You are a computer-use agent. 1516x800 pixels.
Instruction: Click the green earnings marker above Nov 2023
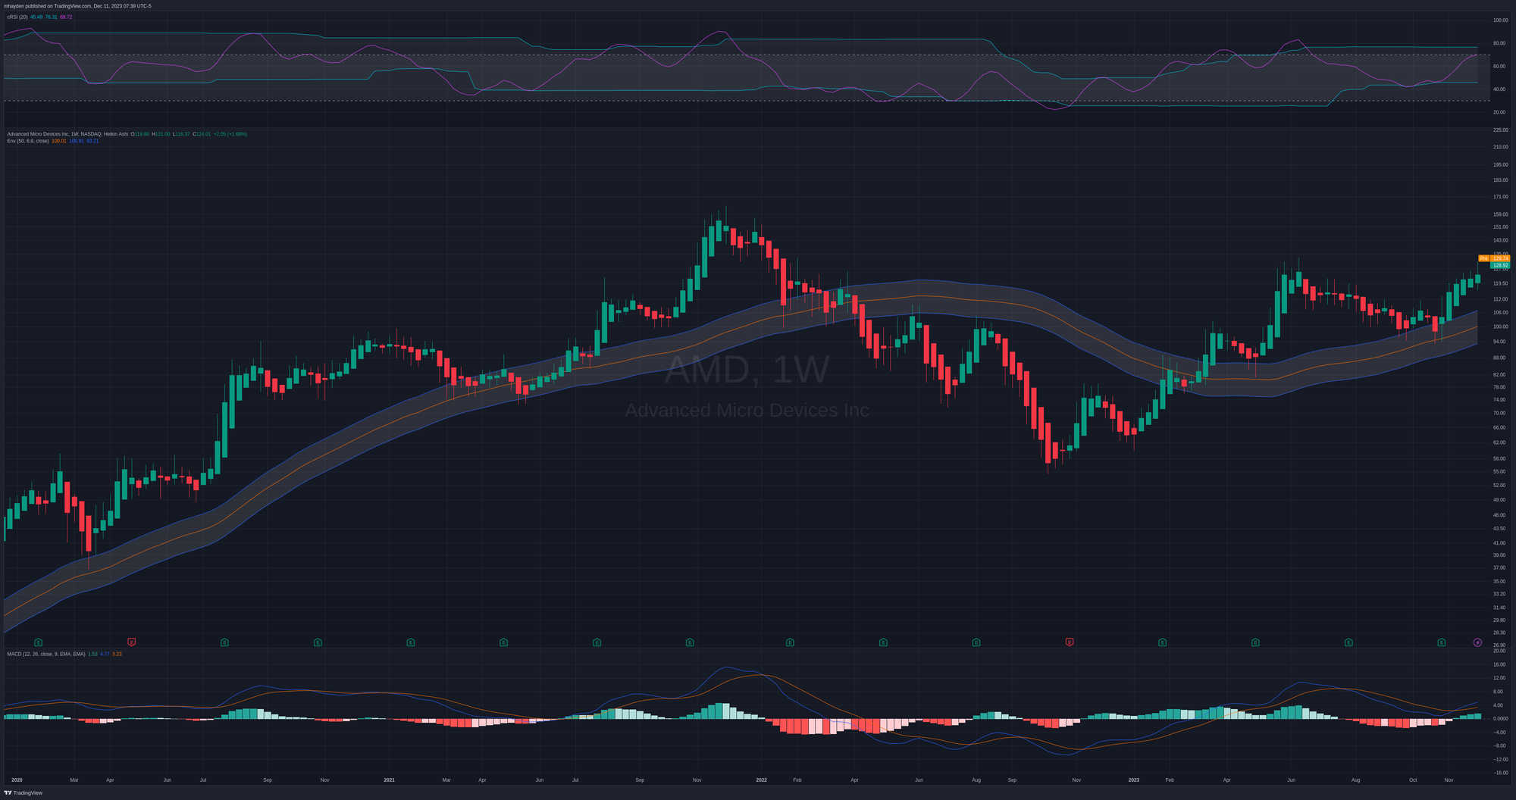pos(1442,642)
